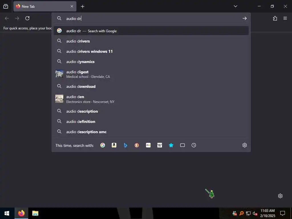Search bookmarks with the star icon
The width and height of the screenshot is (292, 219).
[x=171, y=145]
